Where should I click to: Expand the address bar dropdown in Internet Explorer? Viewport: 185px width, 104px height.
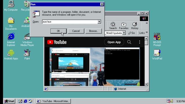coord(124,33)
